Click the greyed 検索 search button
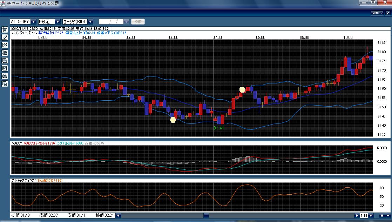The image size is (392, 222). click(x=138, y=22)
